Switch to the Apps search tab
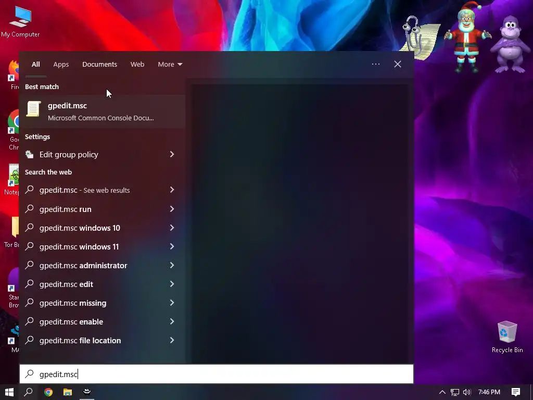Screen dimensions: 533x400 (61, 64)
